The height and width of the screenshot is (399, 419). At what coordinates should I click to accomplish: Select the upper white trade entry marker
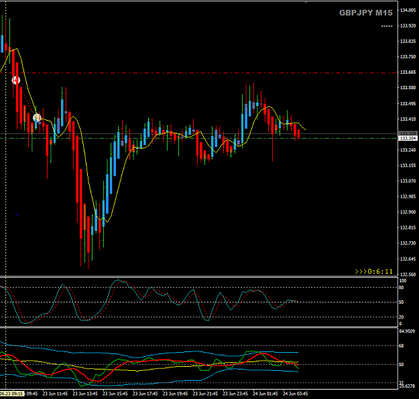pos(16,80)
